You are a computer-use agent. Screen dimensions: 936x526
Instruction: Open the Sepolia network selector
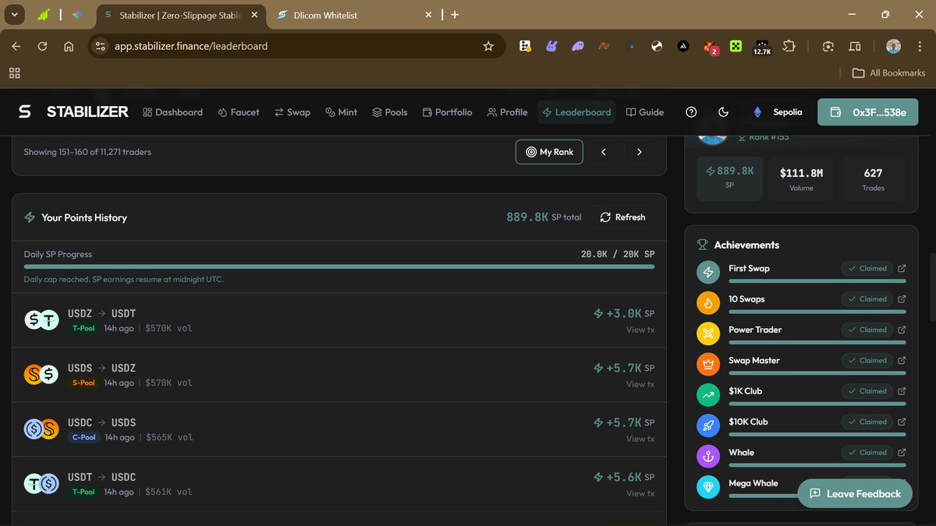point(778,112)
